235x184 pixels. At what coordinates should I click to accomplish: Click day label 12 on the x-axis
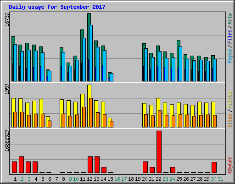click(x=90, y=179)
